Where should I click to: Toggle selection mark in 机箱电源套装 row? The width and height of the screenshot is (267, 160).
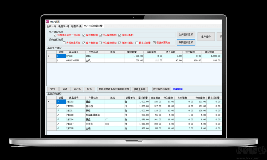pos(61,115)
